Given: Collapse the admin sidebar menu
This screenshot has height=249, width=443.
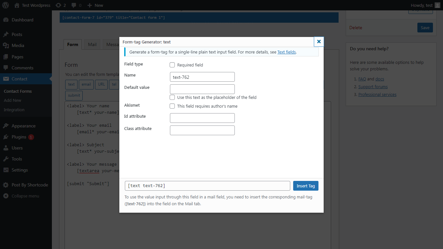Looking at the screenshot, I should pos(26,196).
